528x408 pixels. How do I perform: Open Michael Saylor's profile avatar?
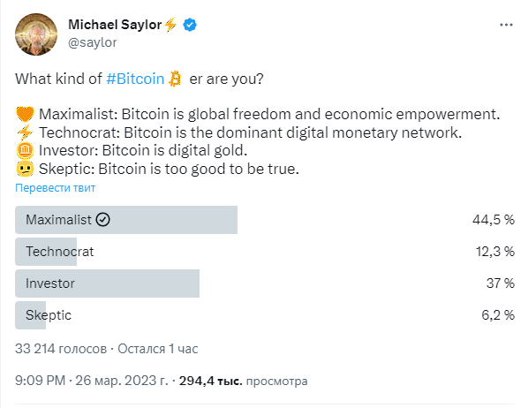pos(36,34)
